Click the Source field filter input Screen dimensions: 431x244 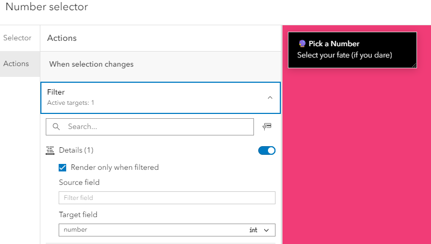point(167,198)
